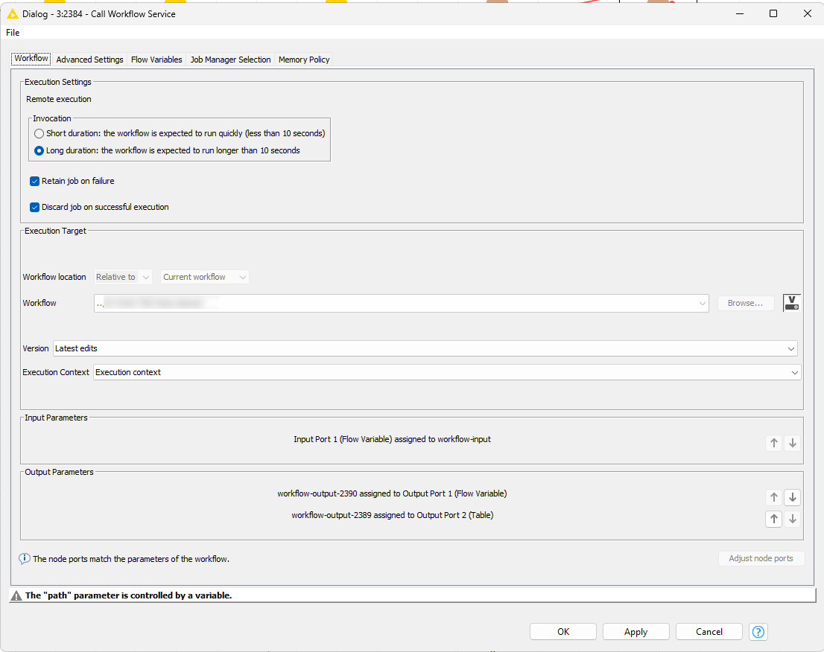The height and width of the screenshot is (652, 824).
Task: Switch to Advanced Settings tab
Action: pos(89,60)
